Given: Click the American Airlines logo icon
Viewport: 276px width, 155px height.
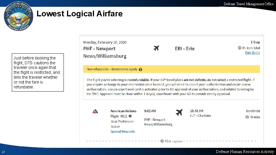Looking at the screenshot, I should click(95, 111).
